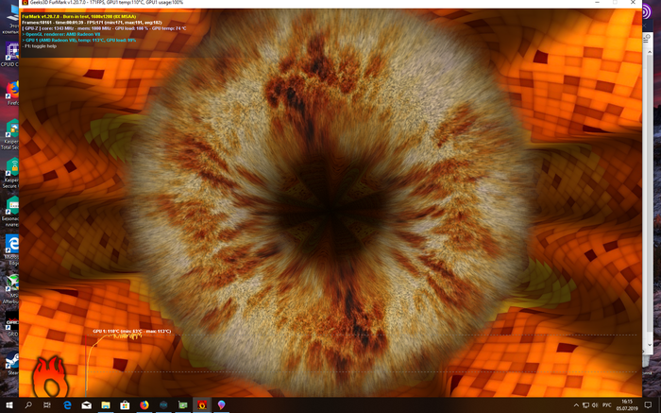661x413 pixels.
Task: Open clock and date 16:15 flyout
Action: tap(627, 405)
